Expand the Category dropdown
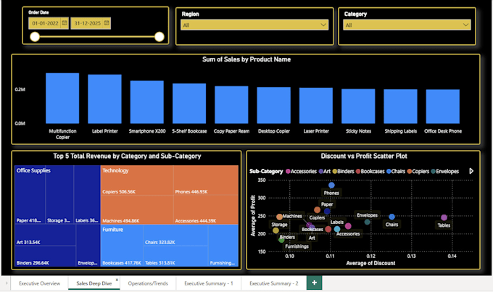Viewport: 493px width, 292px height. pos(407,25)
